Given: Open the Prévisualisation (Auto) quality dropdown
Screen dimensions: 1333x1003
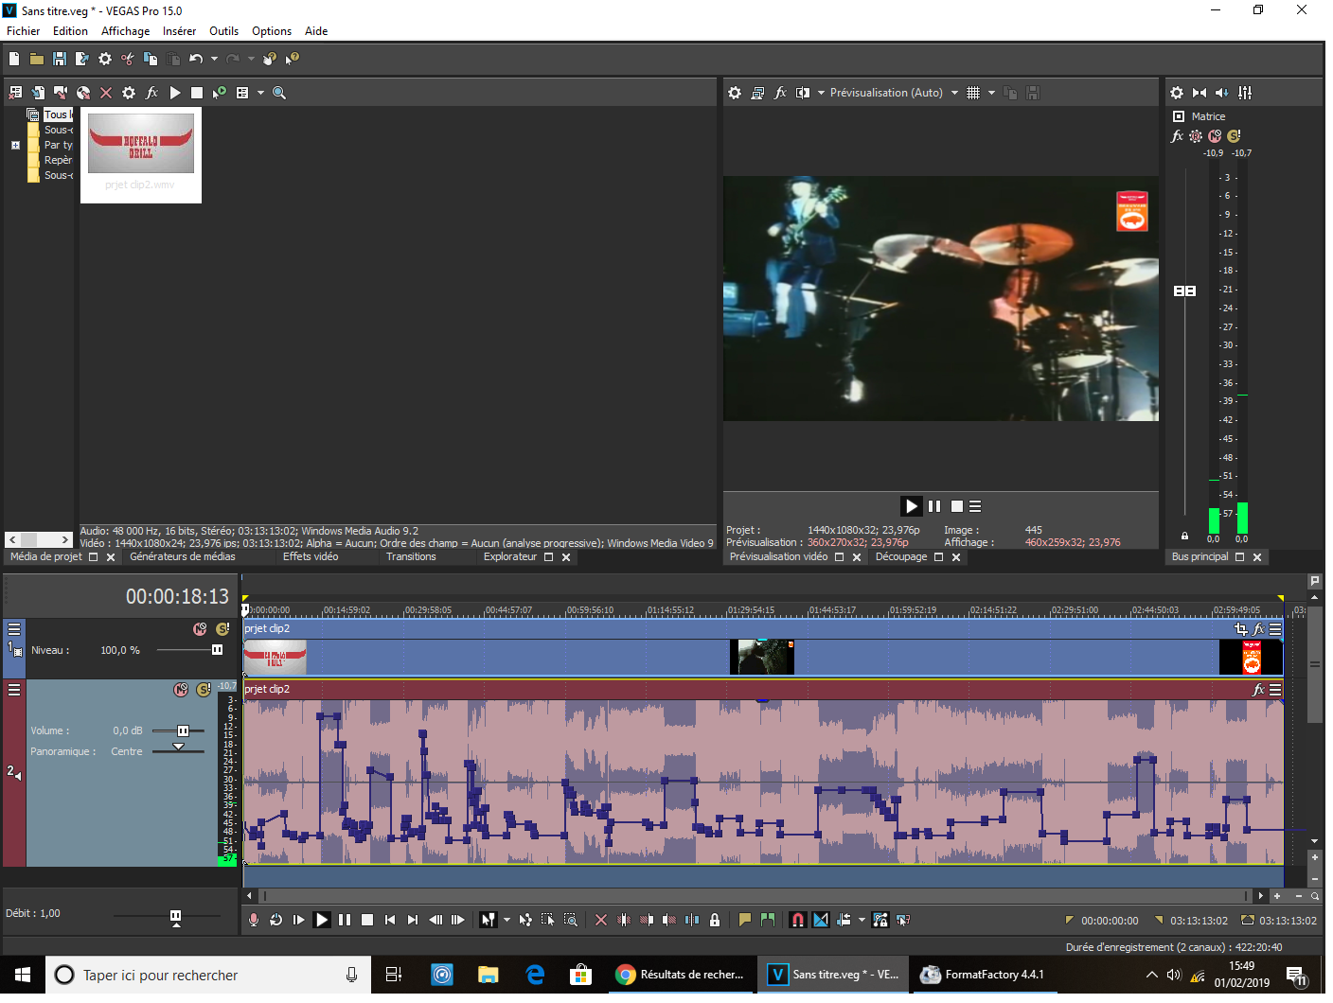Looking at the screenshot, I should pos(894,93).
